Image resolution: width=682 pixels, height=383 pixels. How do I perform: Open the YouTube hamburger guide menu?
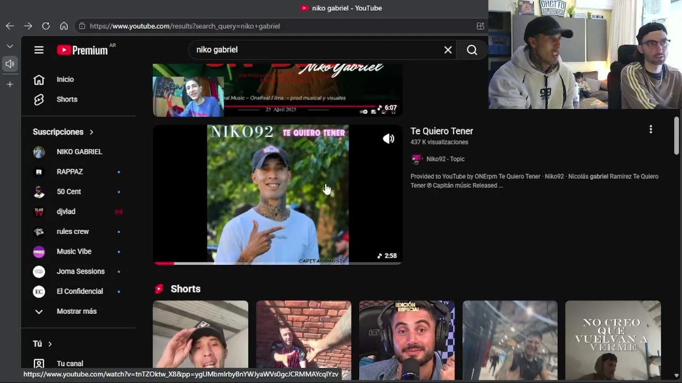[39, 50]
